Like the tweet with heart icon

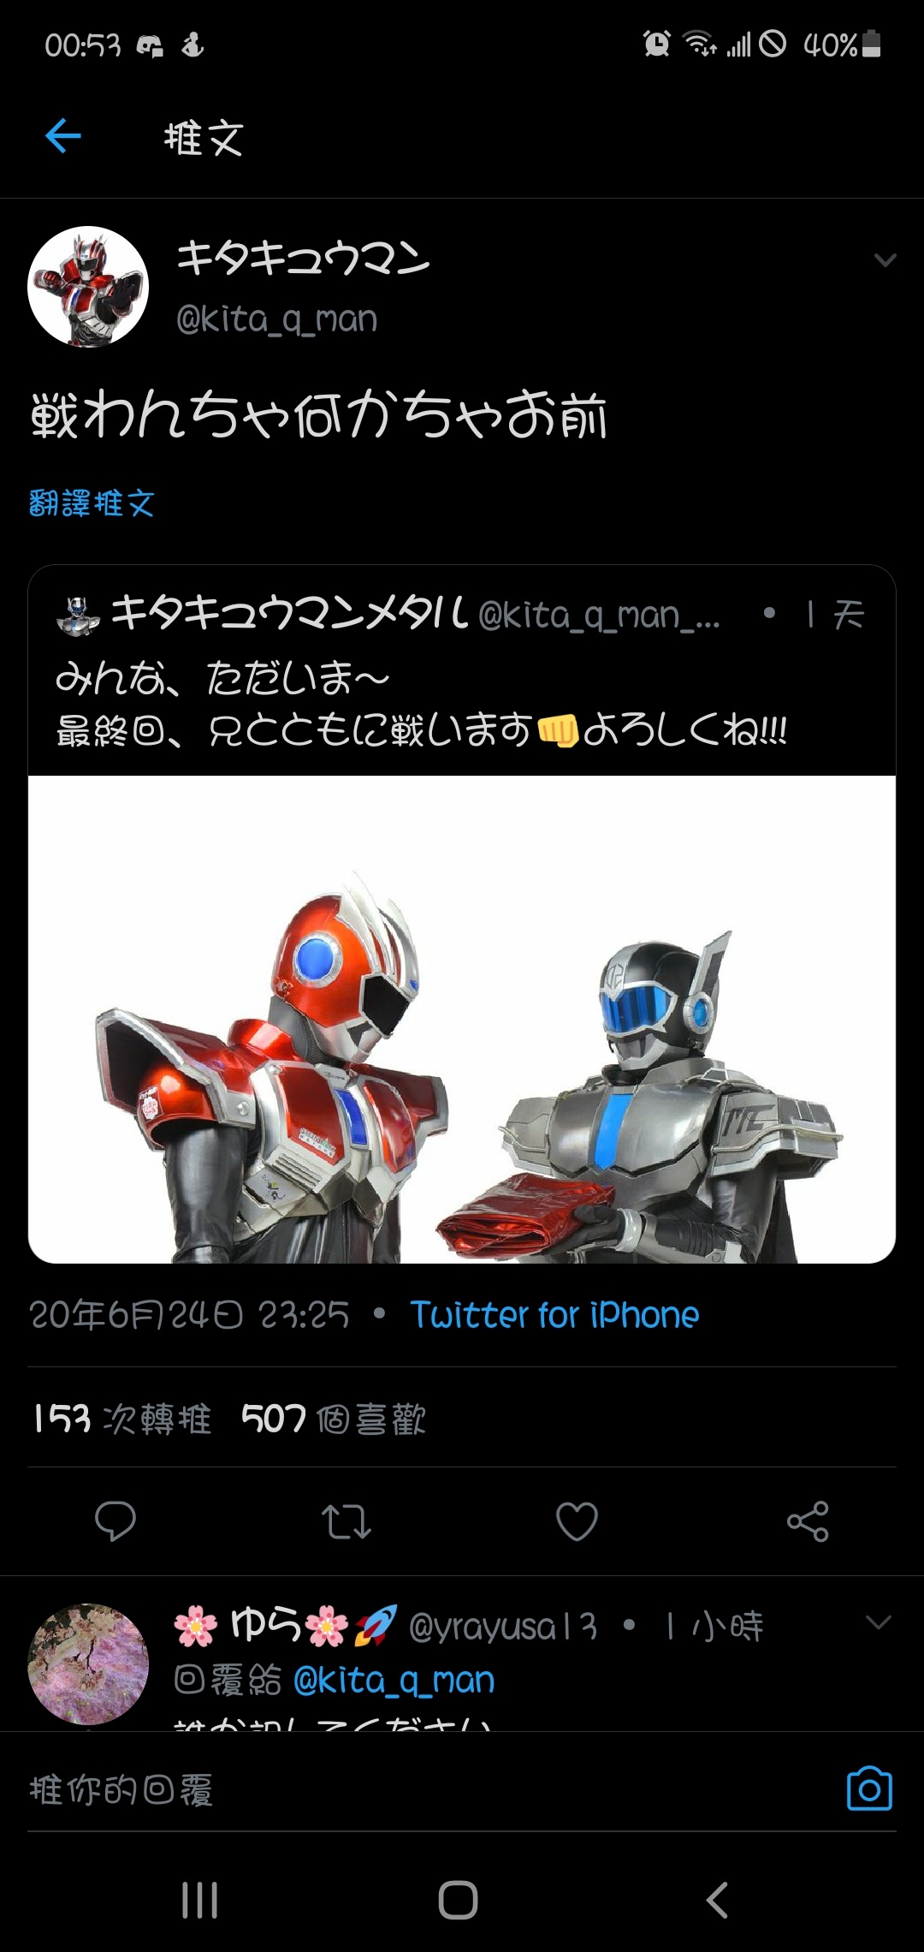pos(577,1521)
